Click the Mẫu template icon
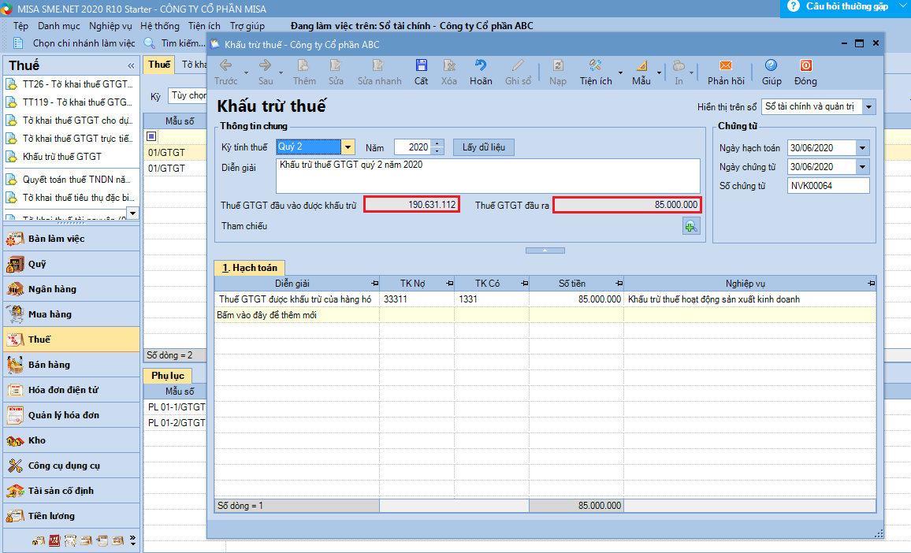Viewport: 911px width, 553px height. [x=641, y=65]
